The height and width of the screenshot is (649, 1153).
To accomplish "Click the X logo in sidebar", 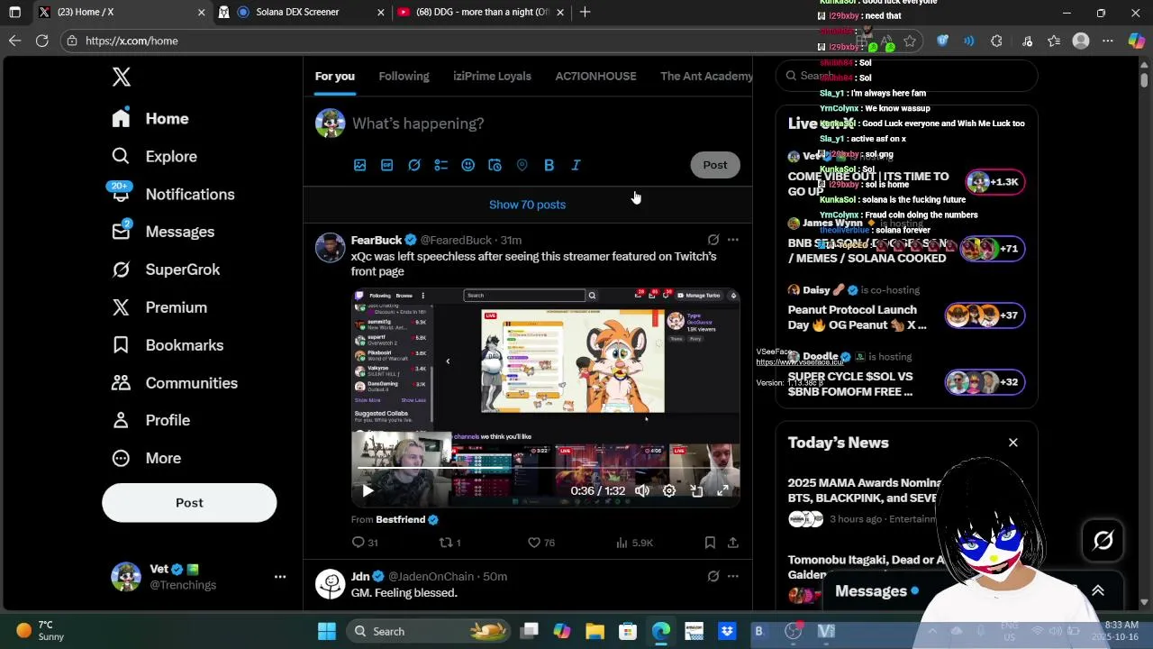I will click(122, 77).
